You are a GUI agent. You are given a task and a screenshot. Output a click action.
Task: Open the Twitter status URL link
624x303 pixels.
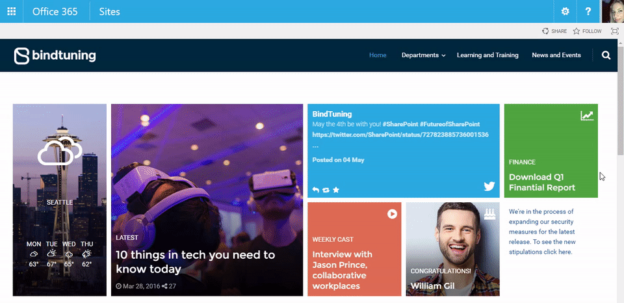(x=400, y=135)
